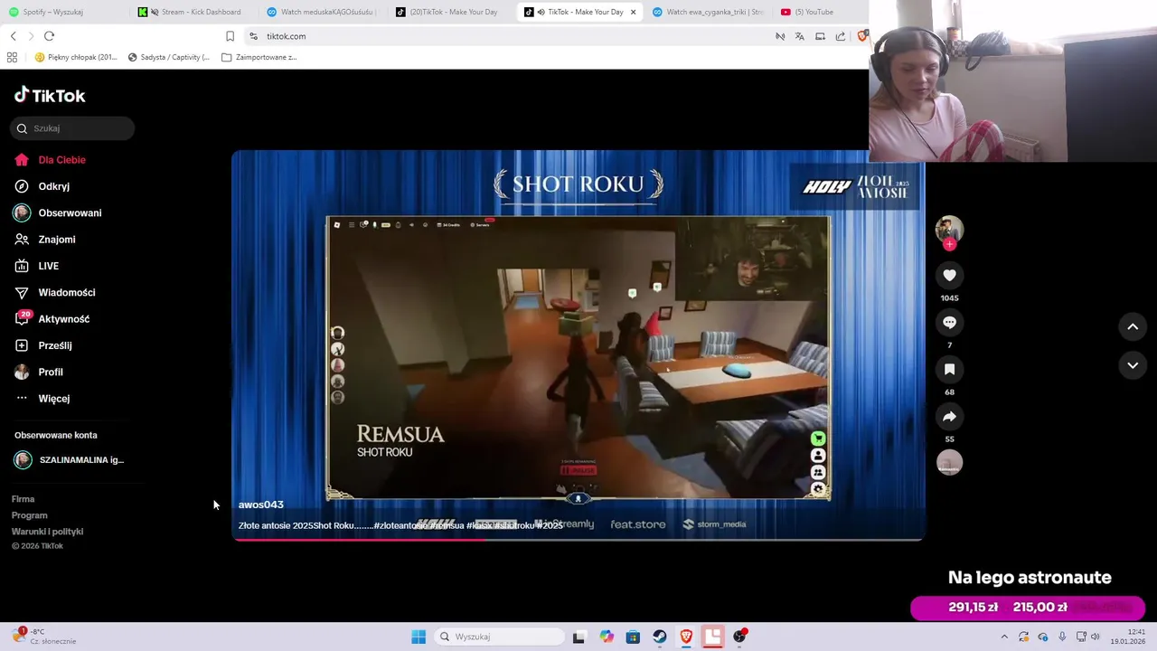The height and width of the screenshot is (651, 1157).
Task: Bookmark this page in address bar
Action: pos(230,36)
